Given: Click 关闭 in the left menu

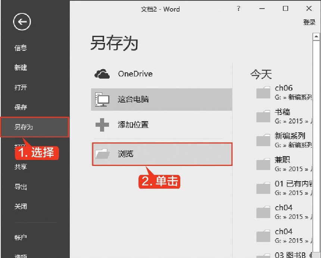Looking at the screenshot, I should (21, 207).
